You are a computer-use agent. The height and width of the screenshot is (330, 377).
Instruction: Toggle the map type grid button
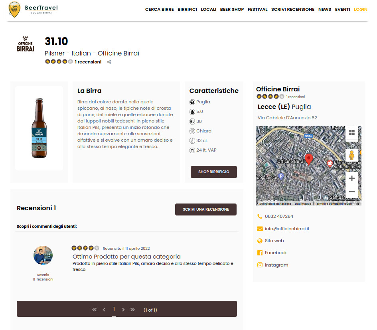(352, 132)
